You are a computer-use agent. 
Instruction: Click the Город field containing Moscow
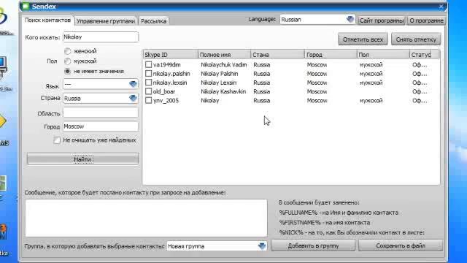coord(101,126)
